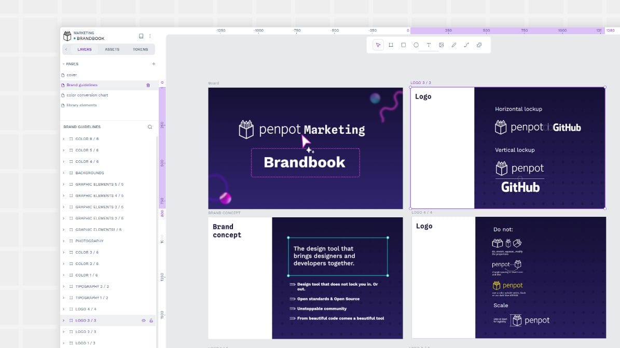Screen dimensions: 620x348
Task: Select the Board tool in the toolbar
Action: 390,45
